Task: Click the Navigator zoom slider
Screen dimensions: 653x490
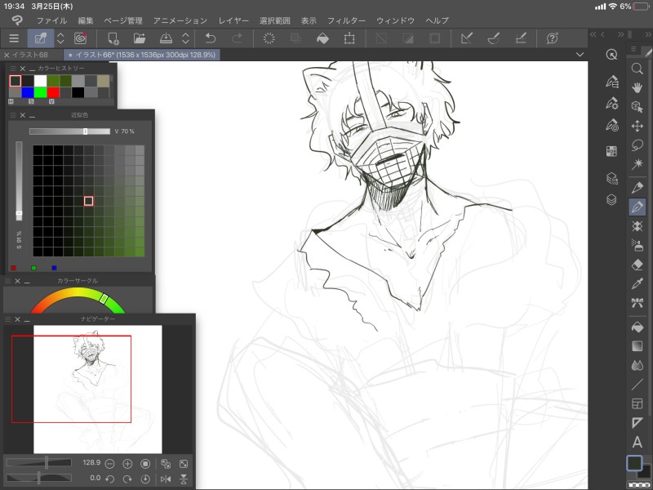Action: [x=38, y=462]
